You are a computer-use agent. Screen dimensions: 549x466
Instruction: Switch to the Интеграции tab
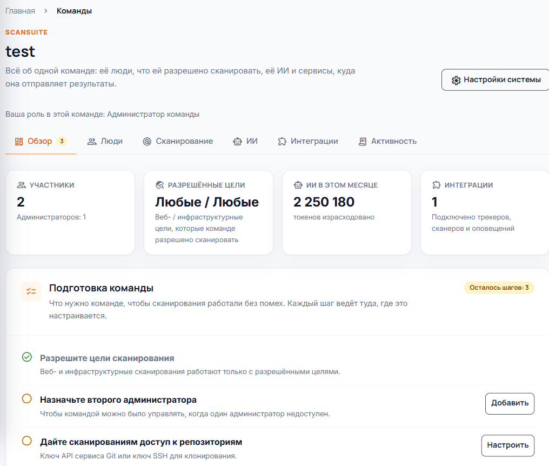(308, 141)
